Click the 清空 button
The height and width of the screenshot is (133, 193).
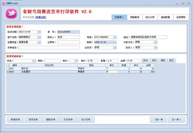171,60
